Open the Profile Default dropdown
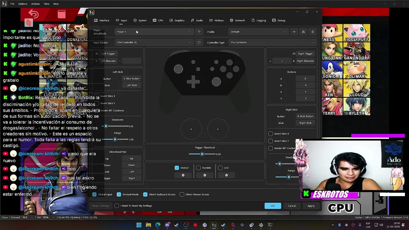Viewport: 409px width, 230px height. point(259,32)
